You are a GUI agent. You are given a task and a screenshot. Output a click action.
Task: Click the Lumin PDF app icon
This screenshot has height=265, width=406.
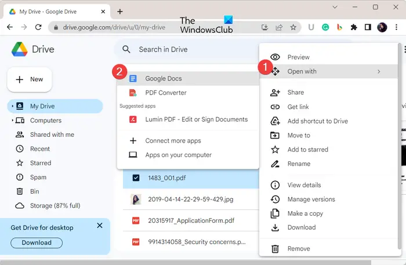coord(133,119)
